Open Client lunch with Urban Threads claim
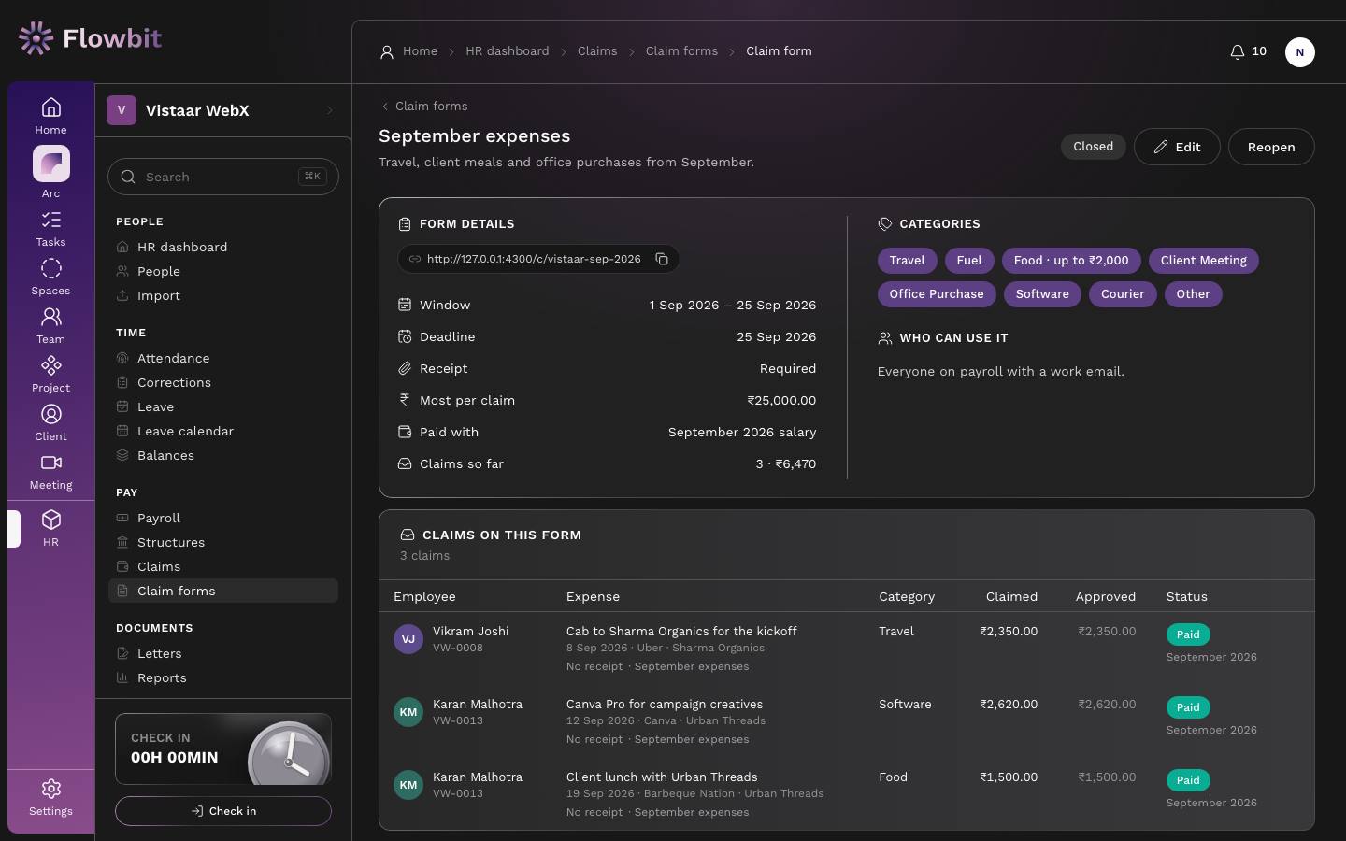 pyautogui.click(x=662, y=777)
